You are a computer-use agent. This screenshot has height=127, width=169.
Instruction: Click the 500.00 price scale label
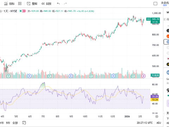tap(155, 66)
